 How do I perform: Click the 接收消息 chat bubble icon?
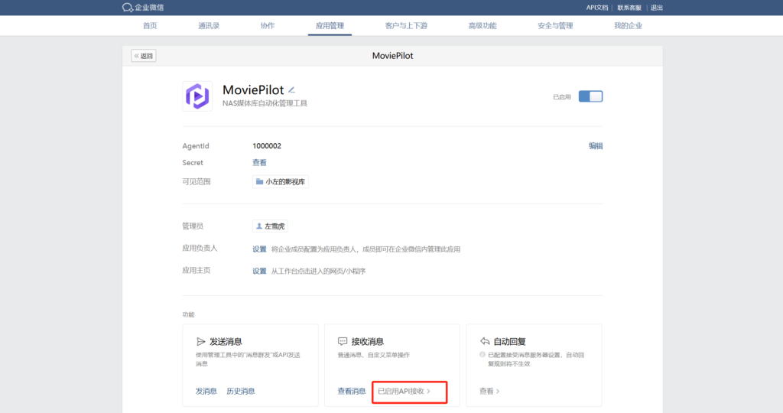tap(343, 342)
